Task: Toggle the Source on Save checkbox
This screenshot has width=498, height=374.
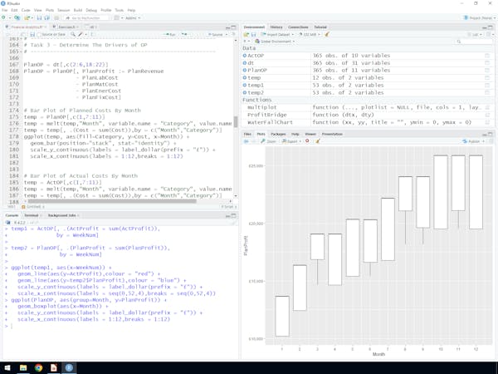Action: pos(39,34)
